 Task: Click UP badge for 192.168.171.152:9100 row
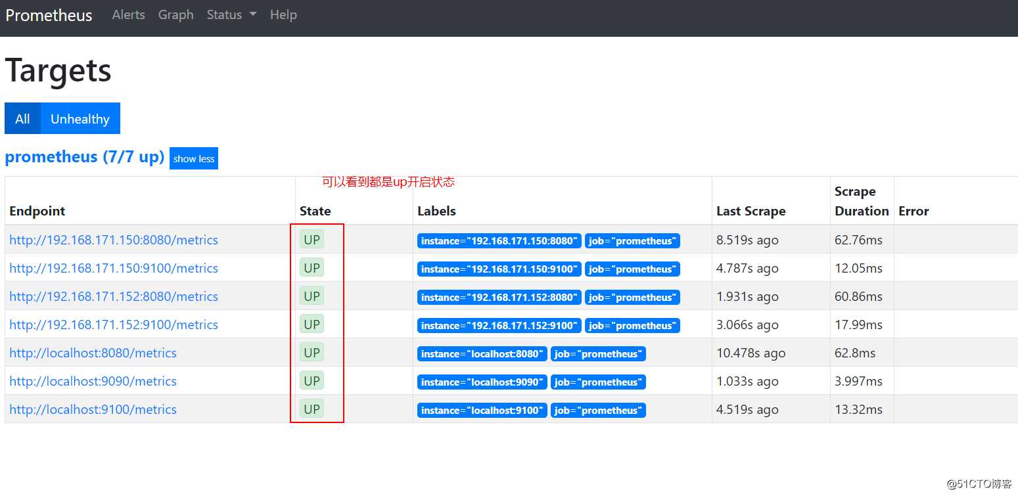point(312,324)
